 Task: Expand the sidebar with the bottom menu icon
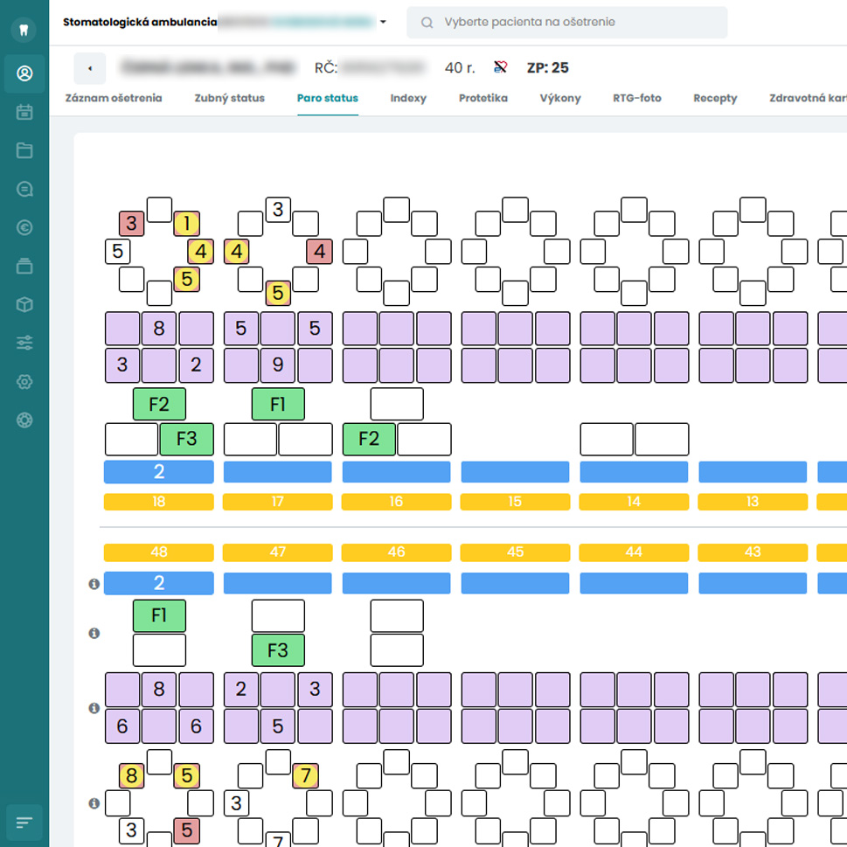coord(24,823)
